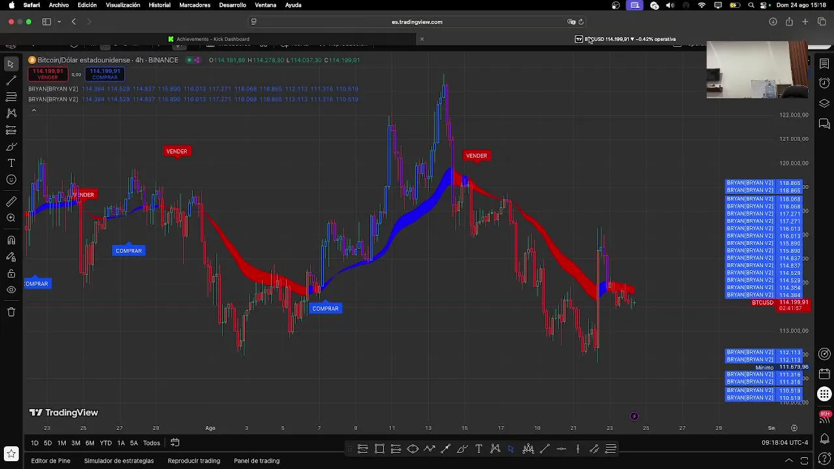Select the 6M time range
This screenshot has height=469, width=834.
click(x=90, y=443)
